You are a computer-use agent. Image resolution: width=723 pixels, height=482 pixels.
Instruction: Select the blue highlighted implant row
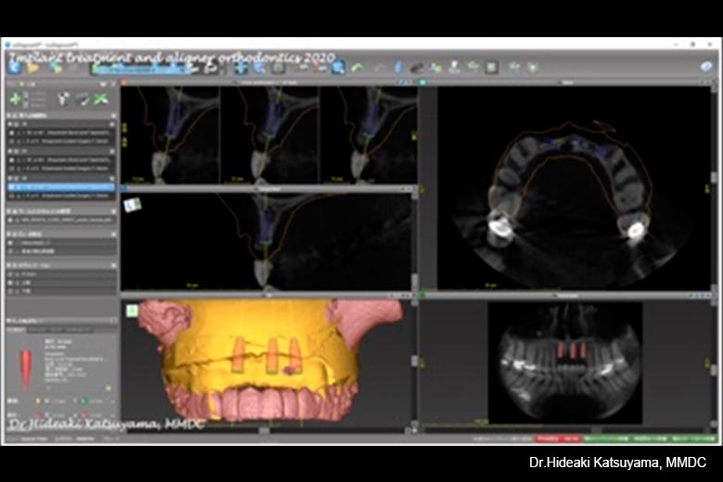point(61,187)
